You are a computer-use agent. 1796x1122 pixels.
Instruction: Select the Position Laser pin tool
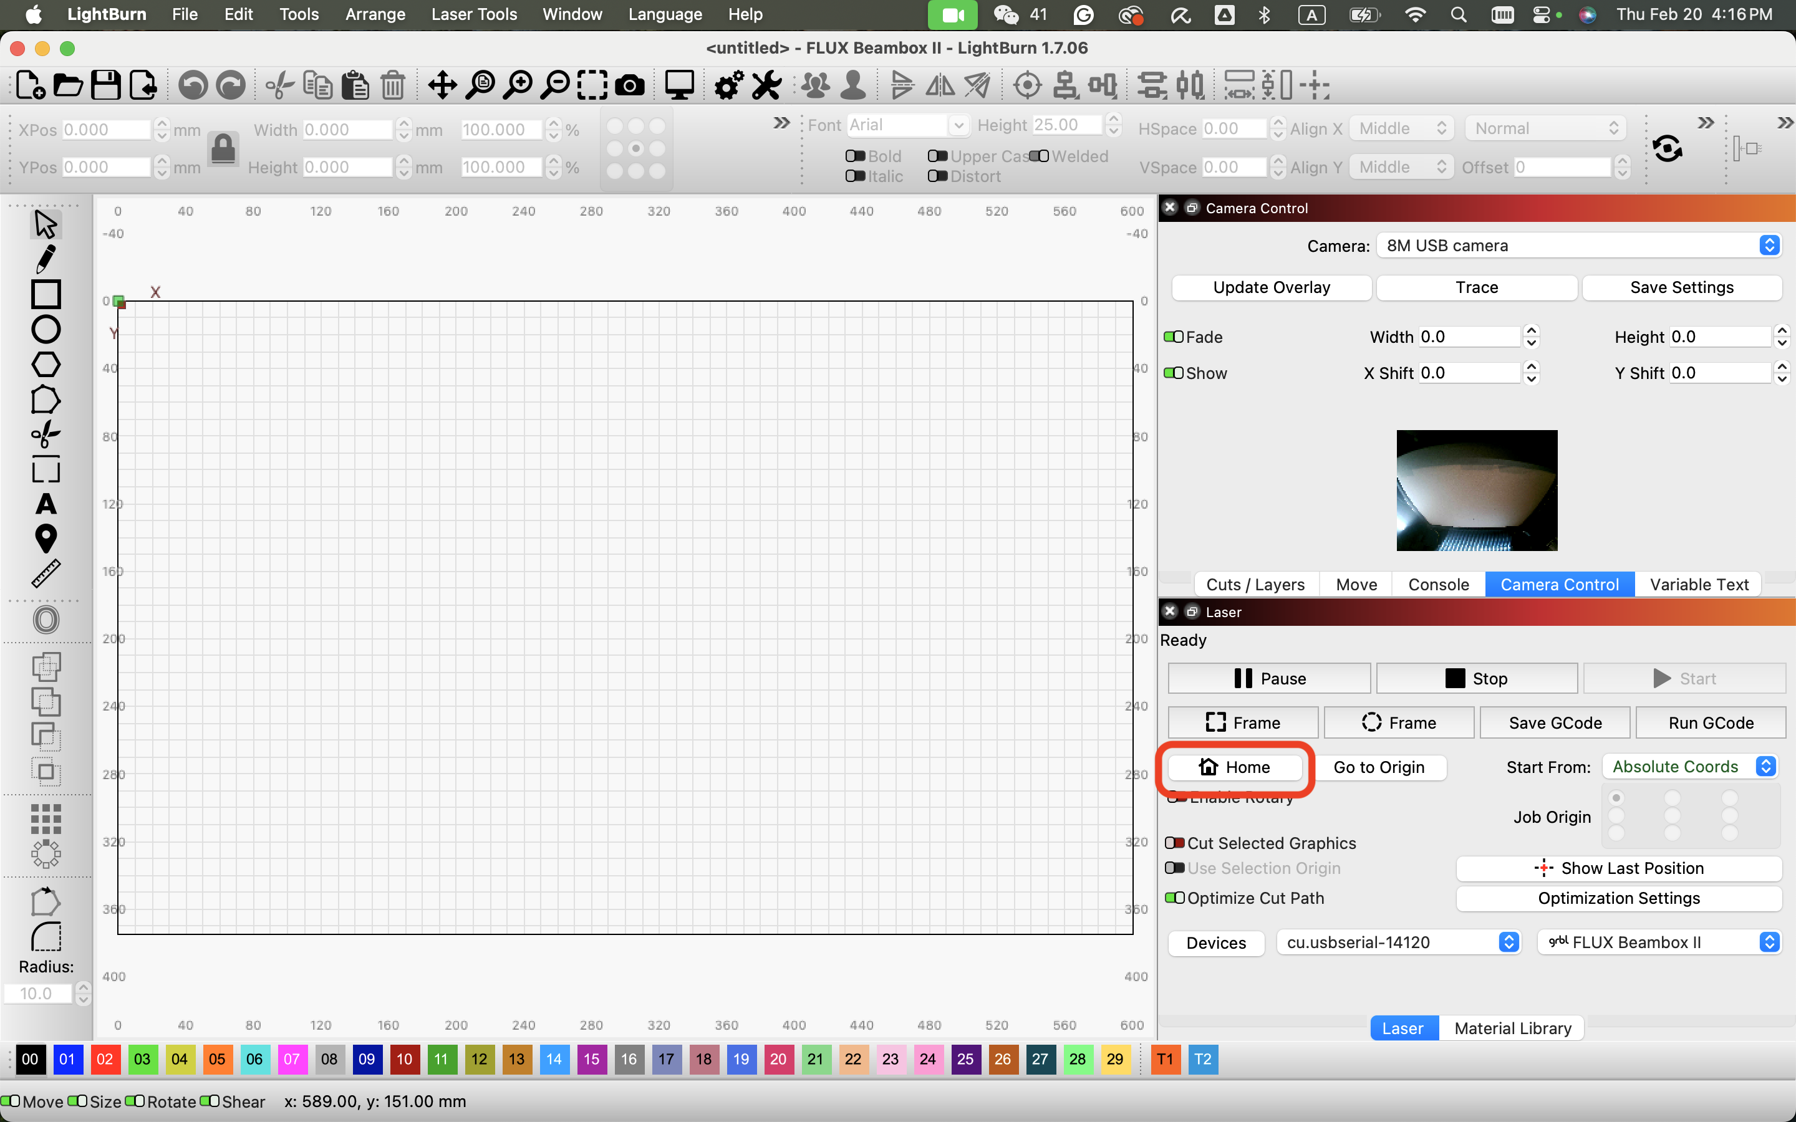[46, 539]
